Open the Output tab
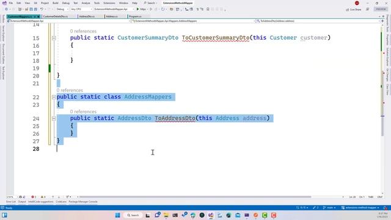 (22, 202)
